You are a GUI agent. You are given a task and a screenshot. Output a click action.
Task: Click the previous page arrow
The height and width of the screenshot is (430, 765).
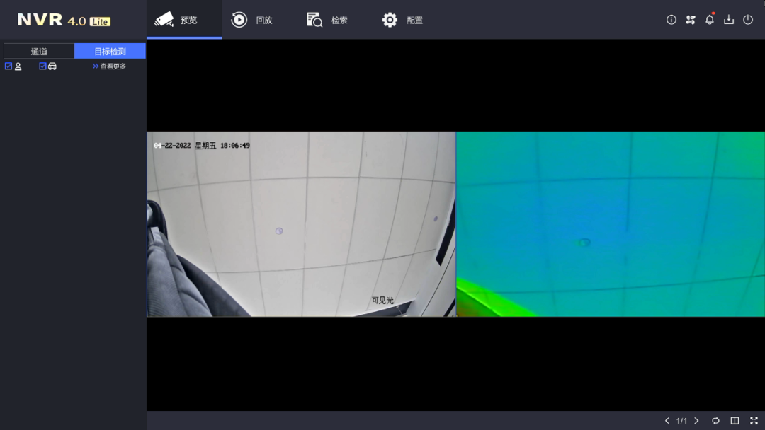point(667,420)
